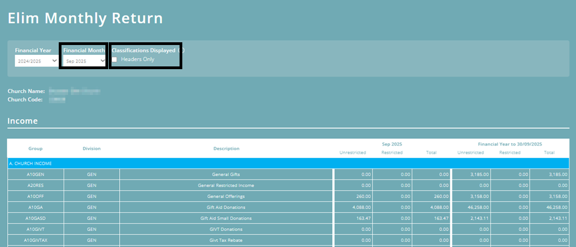Viewport: 576px width, 247px height.
Task: Click the Division column header
Action: [92, 149]
